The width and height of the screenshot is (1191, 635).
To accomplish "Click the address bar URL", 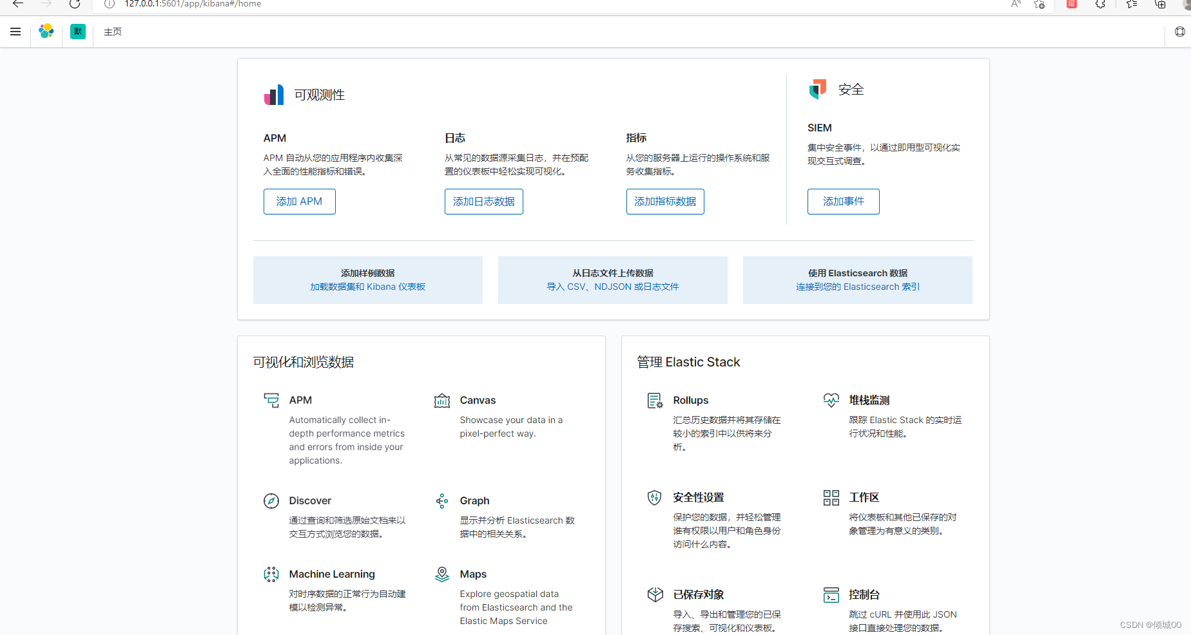I will (193, 4).
